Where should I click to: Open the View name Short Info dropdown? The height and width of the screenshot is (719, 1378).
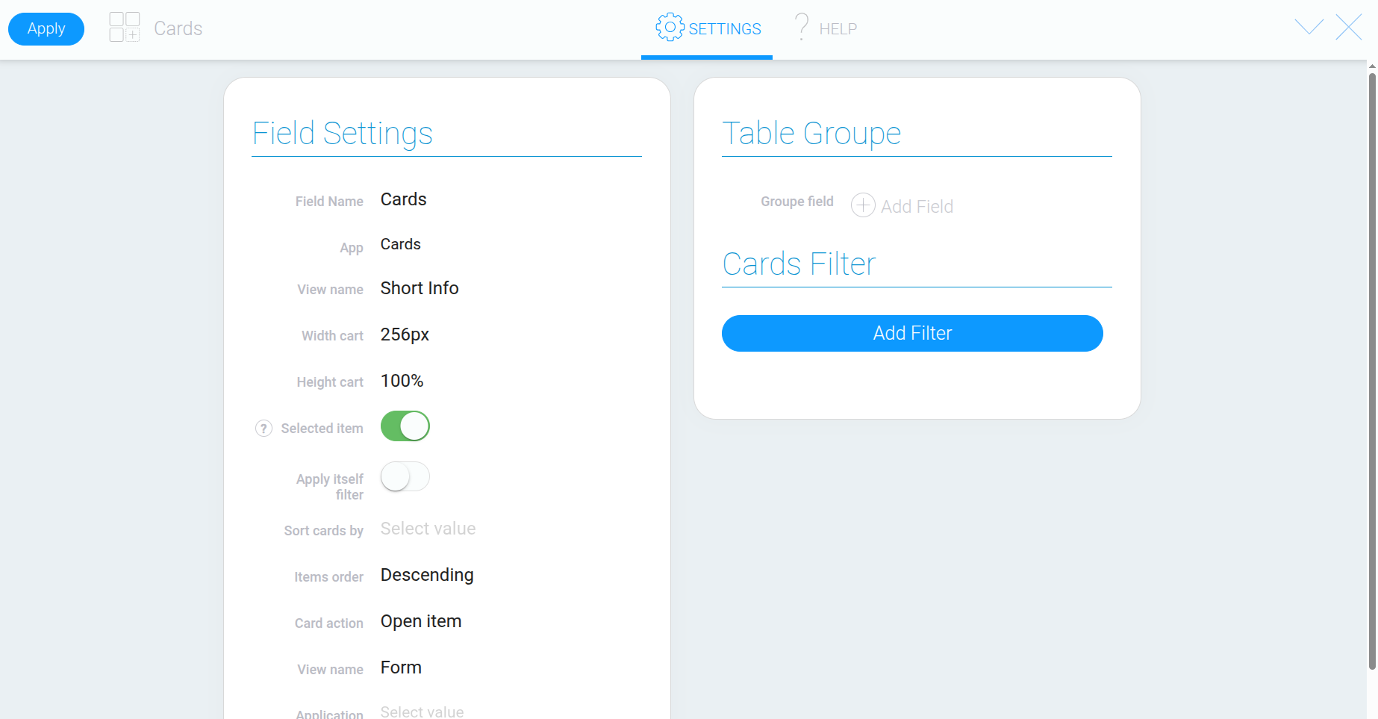click(x=420, y=288)
